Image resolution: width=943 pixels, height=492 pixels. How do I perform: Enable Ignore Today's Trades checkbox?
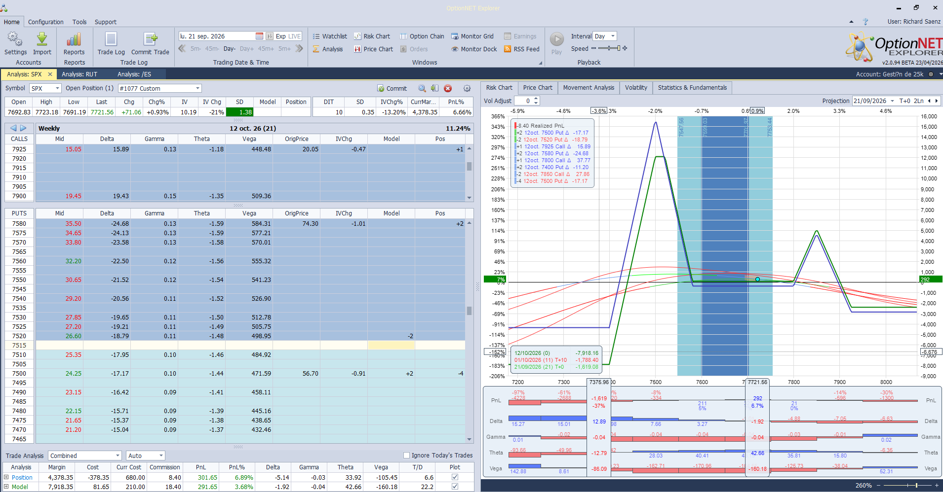tap(407, 455)
